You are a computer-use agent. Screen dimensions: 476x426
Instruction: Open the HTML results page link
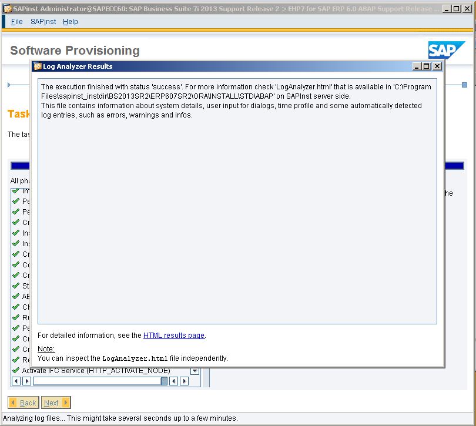click(x=173, y=335)
